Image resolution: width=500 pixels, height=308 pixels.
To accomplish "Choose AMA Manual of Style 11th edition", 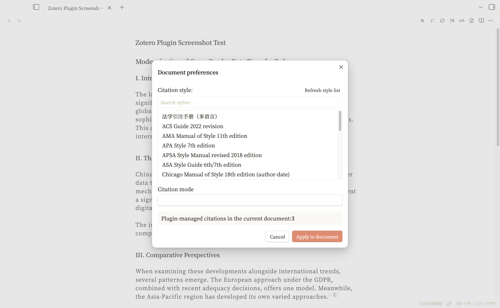I will 248,136.
